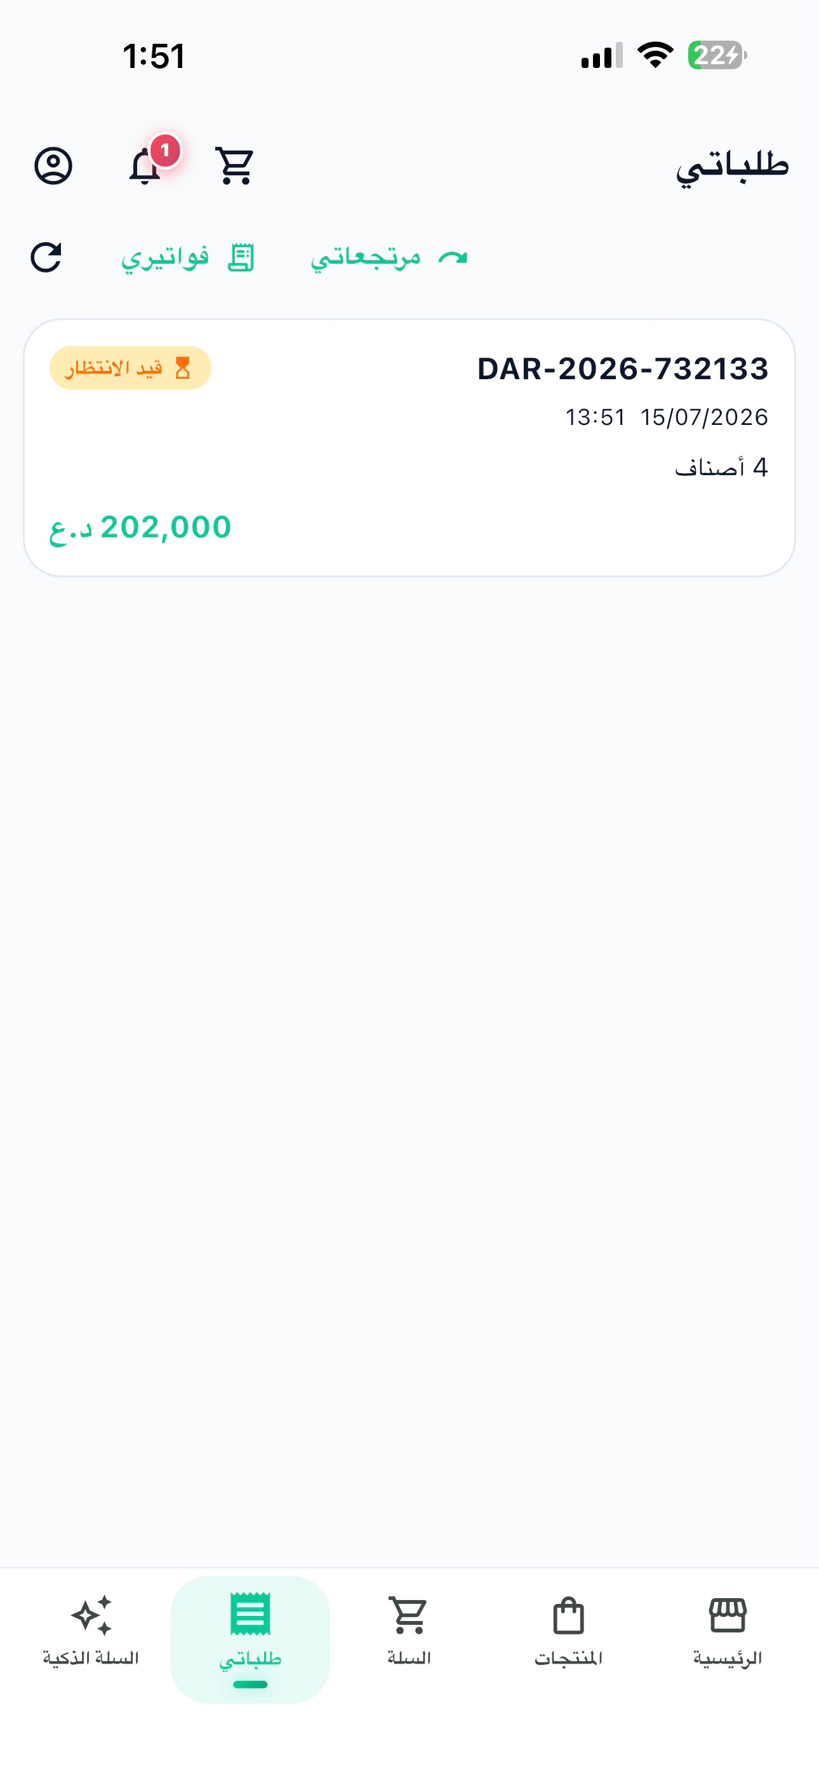This screenshot has height=1776, width=819.
Task: Open المنتجات products tab
Action: coord(569,1631)
